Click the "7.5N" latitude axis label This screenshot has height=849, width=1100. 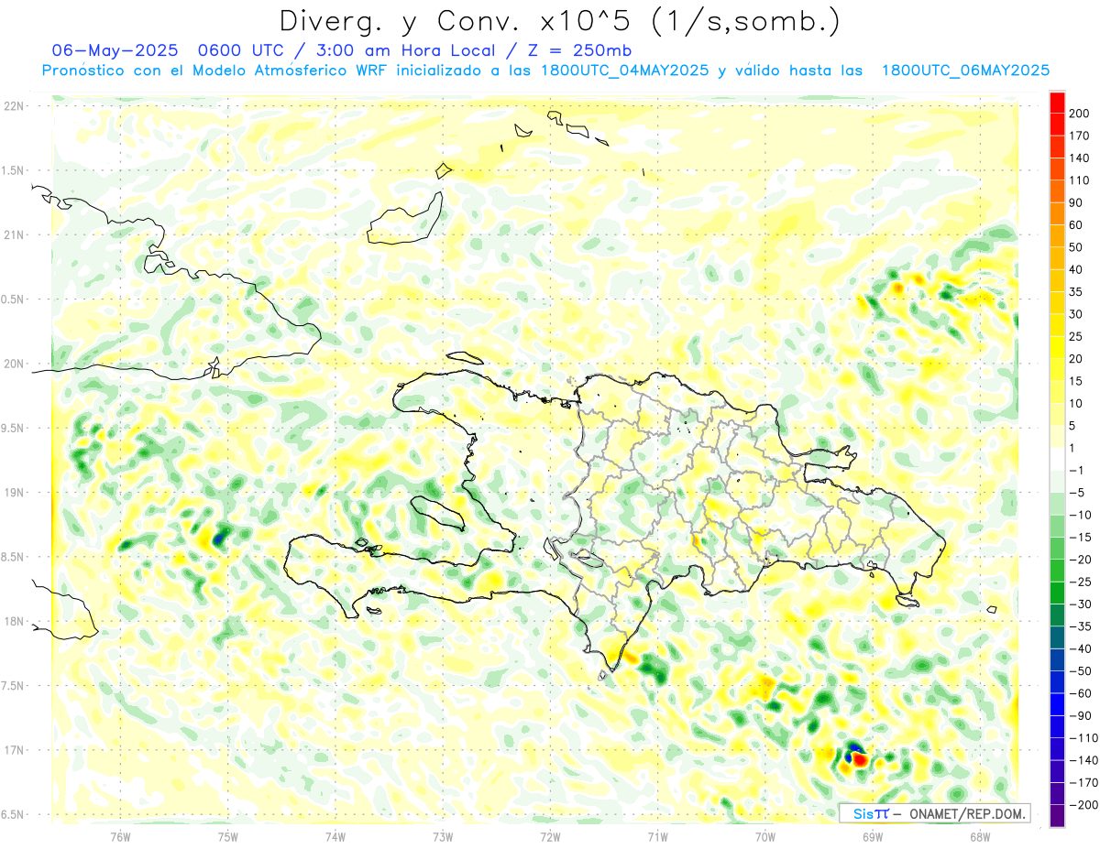click(x=14, y=686)
